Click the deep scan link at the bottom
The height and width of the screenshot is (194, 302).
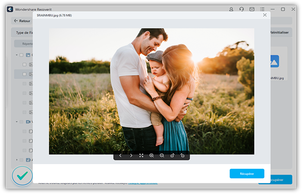(143, 183)
